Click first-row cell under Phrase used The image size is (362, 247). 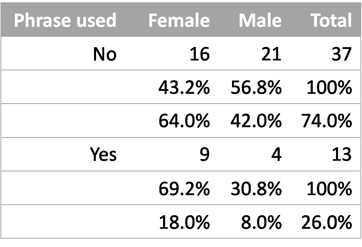coord(65,53)
